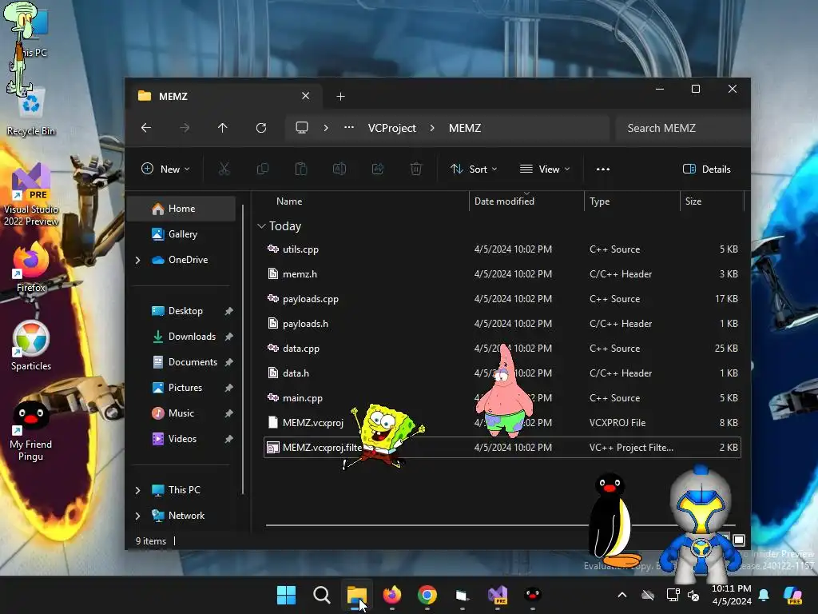This screenshot has width=818, height=614.
Task: Click the monitor icon in address bar
Action: point(302,128)
